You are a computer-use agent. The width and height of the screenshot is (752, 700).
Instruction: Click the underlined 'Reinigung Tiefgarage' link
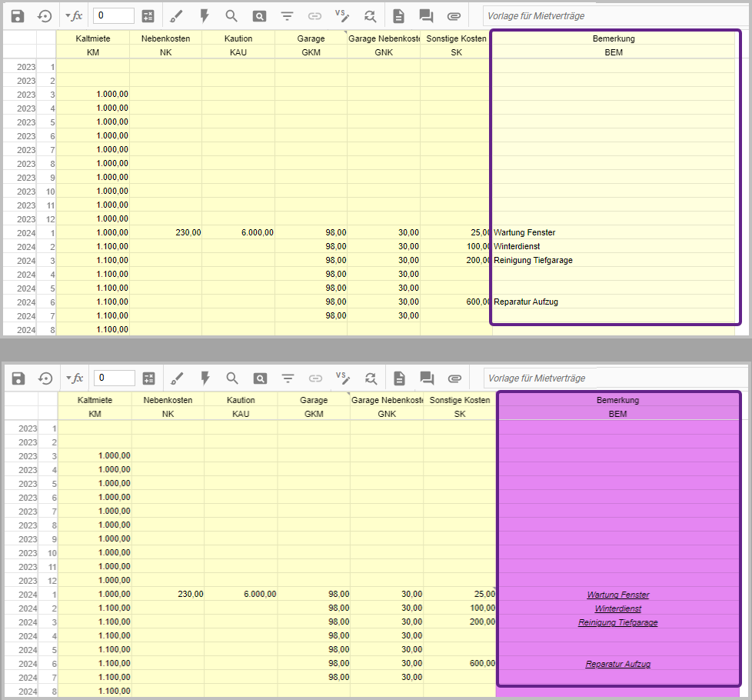coord(617,622)
